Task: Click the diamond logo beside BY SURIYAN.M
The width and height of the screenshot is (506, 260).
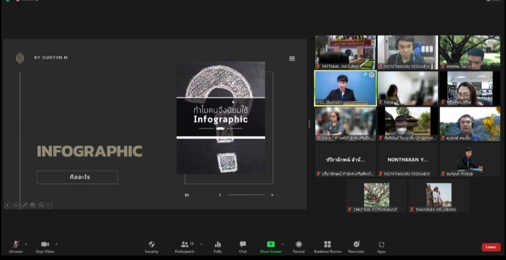Action: 20,58
